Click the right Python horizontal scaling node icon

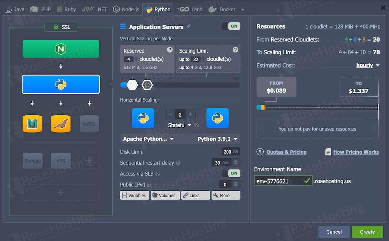[x=218, y=118]
